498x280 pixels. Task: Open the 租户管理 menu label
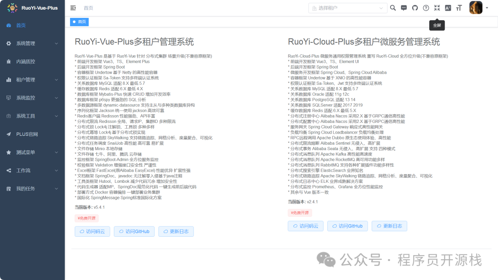coord(26,80)
